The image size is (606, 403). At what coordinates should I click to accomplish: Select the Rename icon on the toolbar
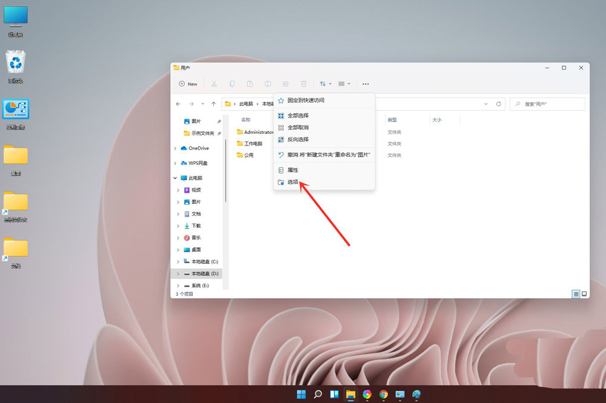(x=267, y=84)
